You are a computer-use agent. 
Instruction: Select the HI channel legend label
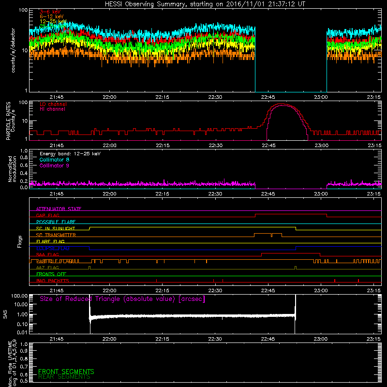[x=52, y=109]
